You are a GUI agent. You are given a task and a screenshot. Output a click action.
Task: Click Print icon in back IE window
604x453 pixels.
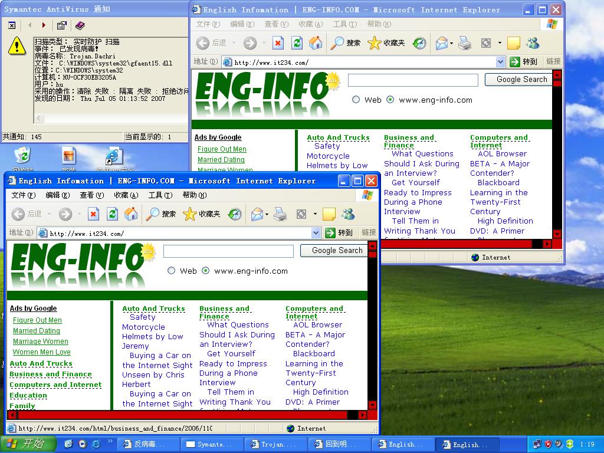(x=465, y=42)
